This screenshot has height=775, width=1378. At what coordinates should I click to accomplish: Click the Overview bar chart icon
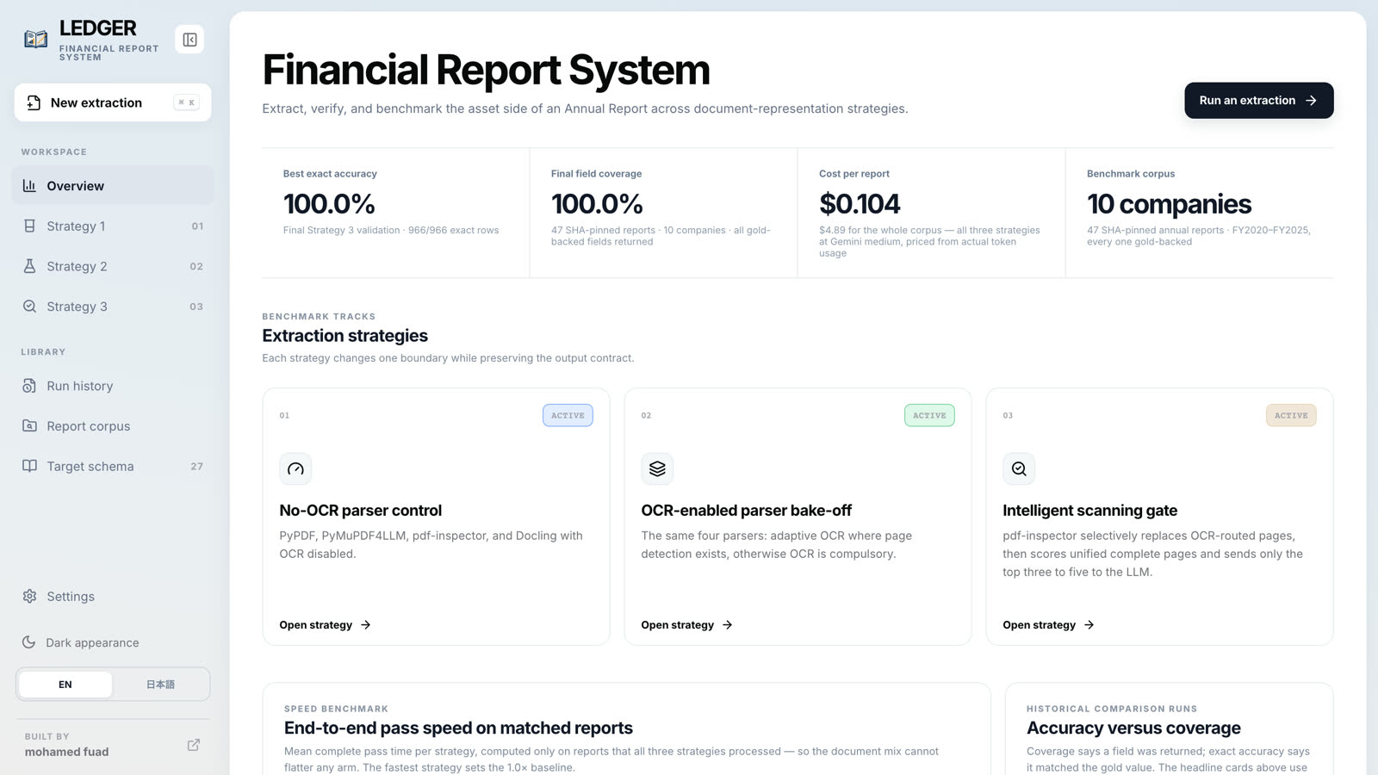point(29,185)
